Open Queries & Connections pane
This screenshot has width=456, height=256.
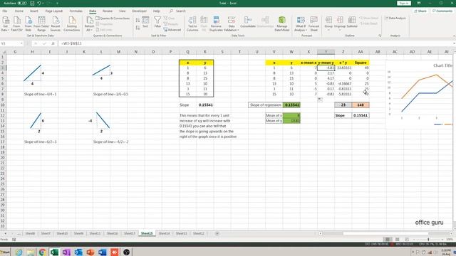click(113, 18)
